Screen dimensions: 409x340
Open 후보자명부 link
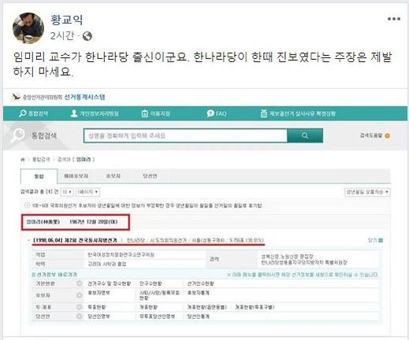pyautogui.click(x=99, y=293)
